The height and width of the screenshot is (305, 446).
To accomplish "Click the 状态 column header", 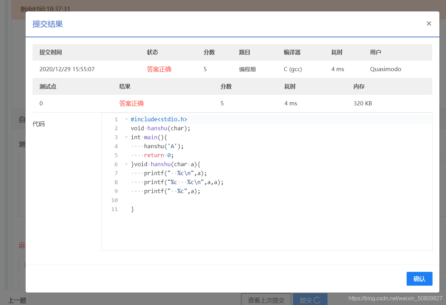I will pos(152,52).
